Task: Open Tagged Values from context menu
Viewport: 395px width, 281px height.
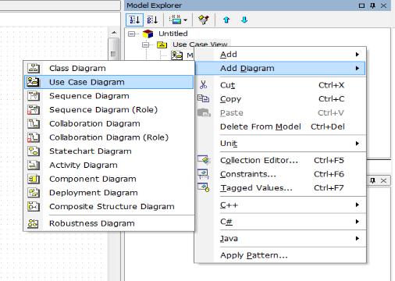Action: 280,188
